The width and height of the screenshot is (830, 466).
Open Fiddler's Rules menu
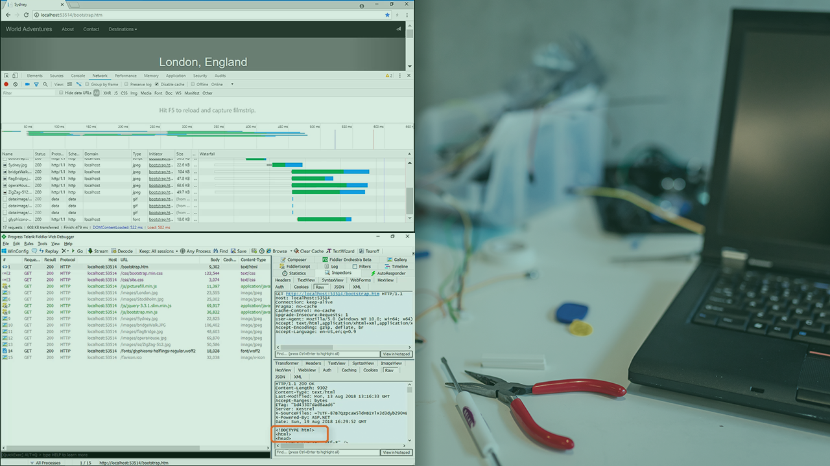point(28,243)
